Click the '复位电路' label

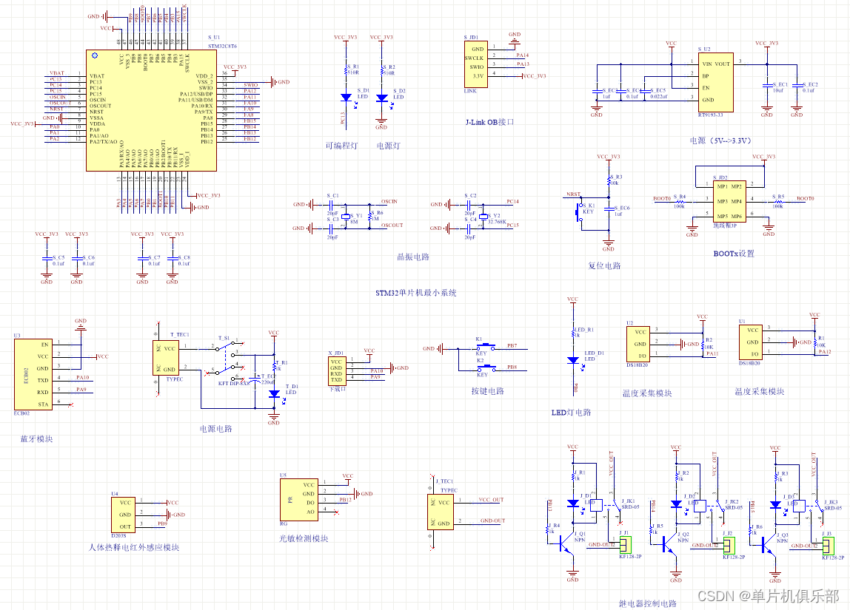pos(604,265)
